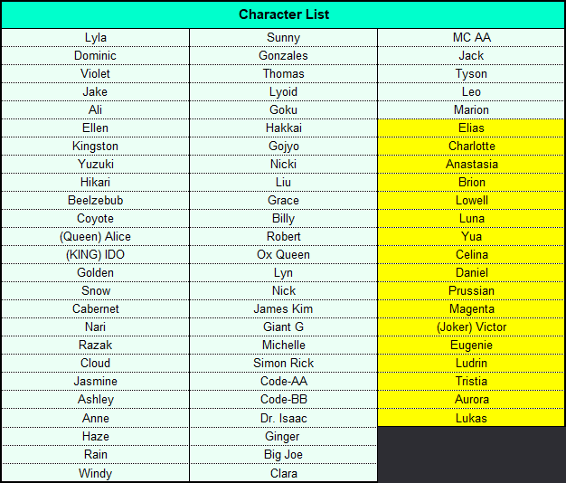Select the Beelzebub cell
Image resolution: width=566 pixels, height=483 pixels.
[x=95, y=201]
